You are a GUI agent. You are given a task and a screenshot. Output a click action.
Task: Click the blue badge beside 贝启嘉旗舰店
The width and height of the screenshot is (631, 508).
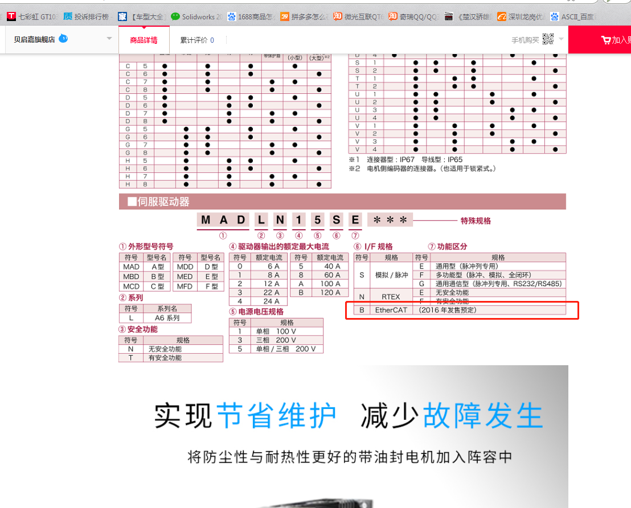tap(63, 39)
